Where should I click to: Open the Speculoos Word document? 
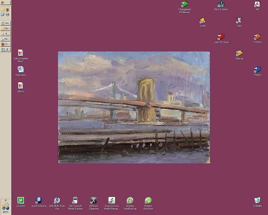click(21, 71)
